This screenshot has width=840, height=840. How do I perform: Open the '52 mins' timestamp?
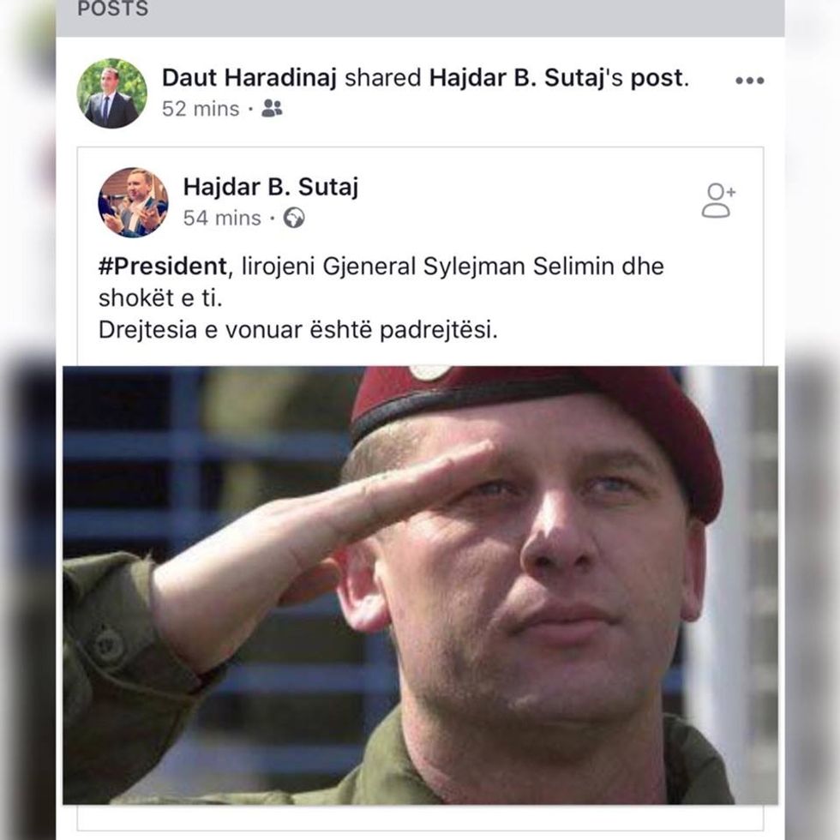click(x=201, y=109)
